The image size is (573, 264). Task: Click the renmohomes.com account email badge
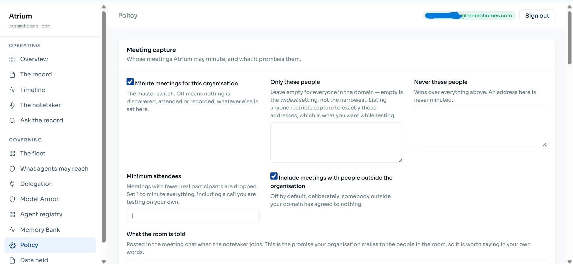coord(469,16)
